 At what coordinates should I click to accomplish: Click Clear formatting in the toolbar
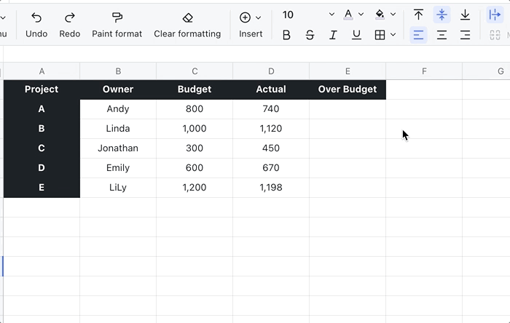click(187, 24)
